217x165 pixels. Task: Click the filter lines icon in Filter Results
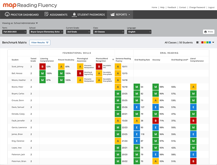pos(47,43)
